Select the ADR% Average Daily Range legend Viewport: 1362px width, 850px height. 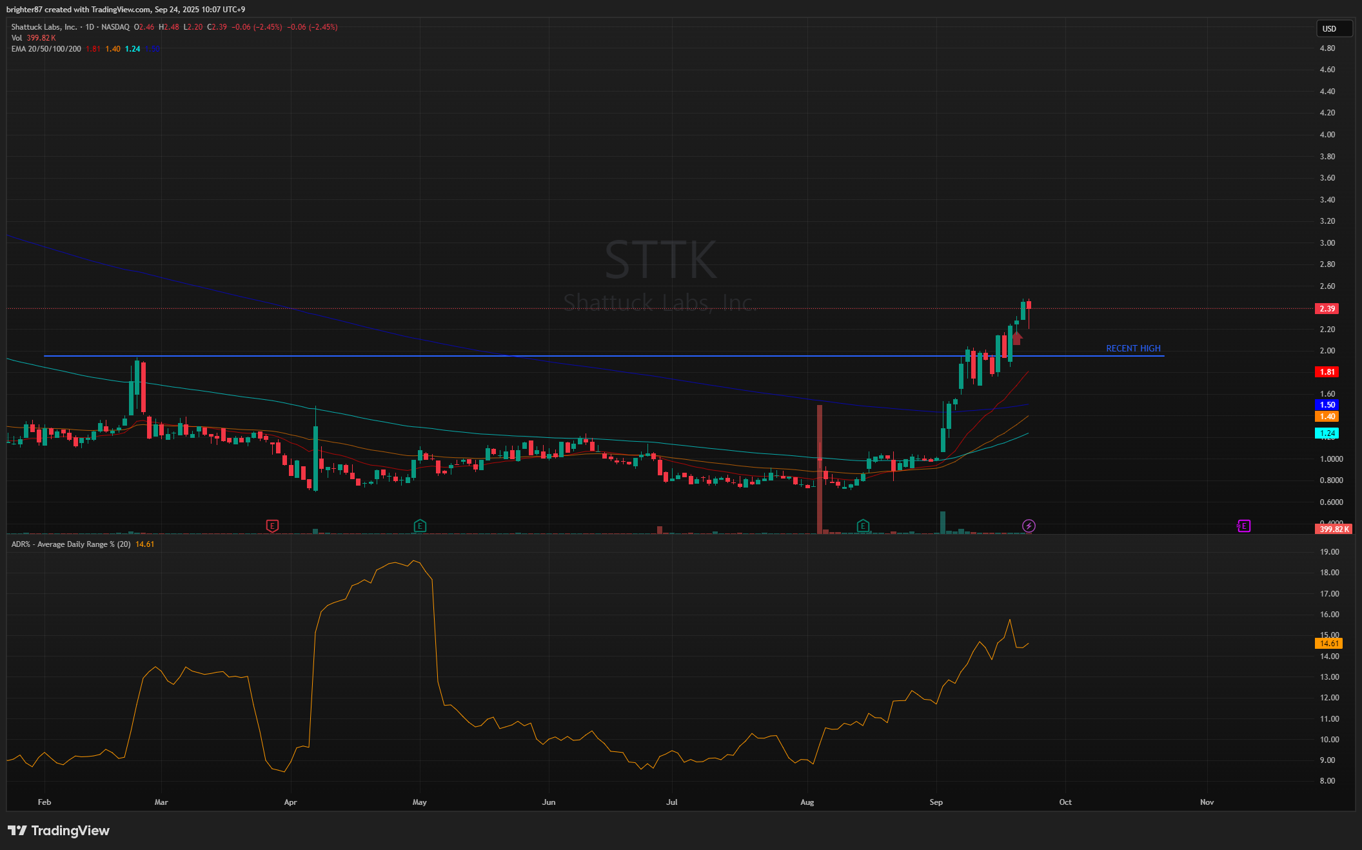click(71, 544)
